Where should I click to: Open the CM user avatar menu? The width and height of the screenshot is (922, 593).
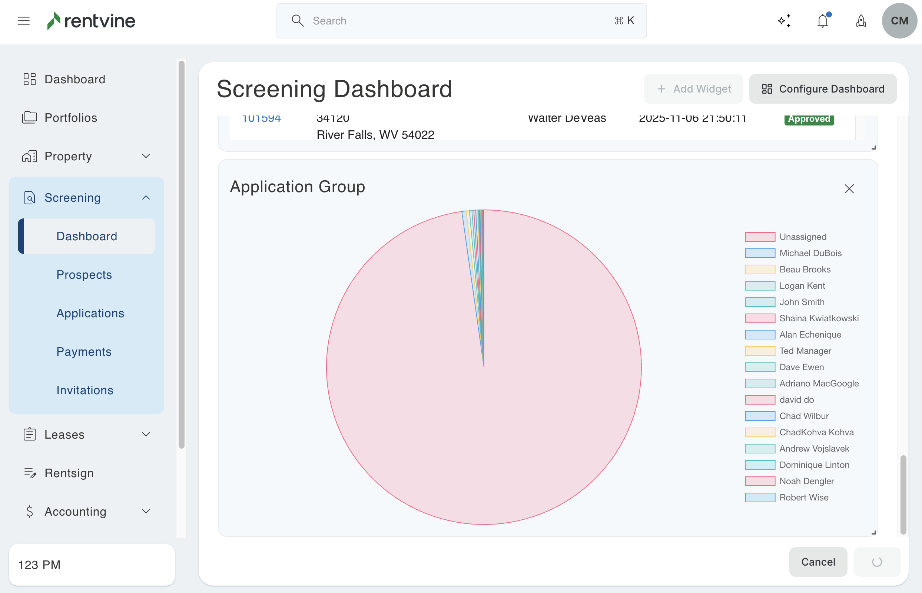coord(899,21)
